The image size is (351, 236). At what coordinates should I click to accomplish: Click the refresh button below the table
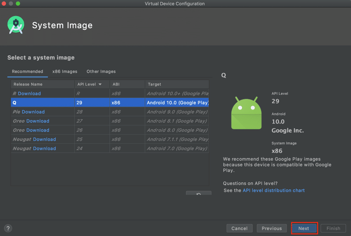click(199, 193)
